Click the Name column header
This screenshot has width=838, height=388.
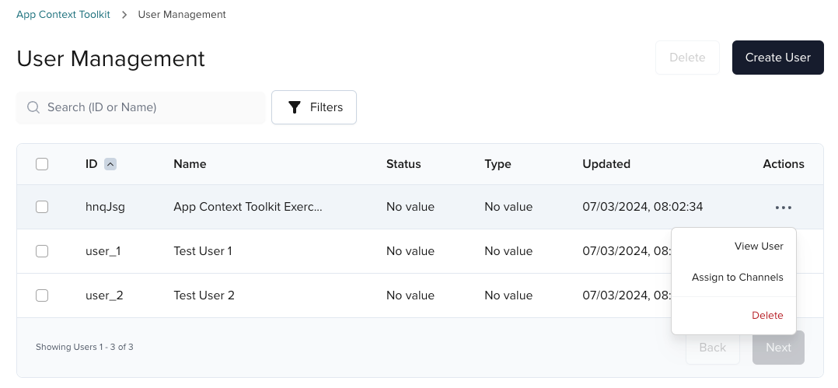[x=190, y=164]
